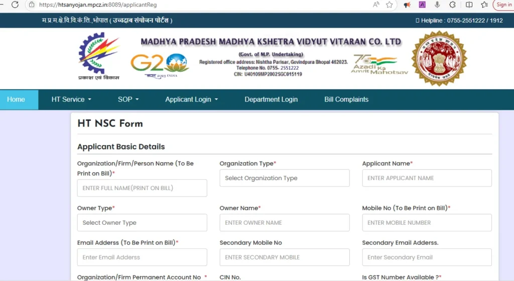
Task: Reload the page with the refresh icon
Action: point(15,5)
